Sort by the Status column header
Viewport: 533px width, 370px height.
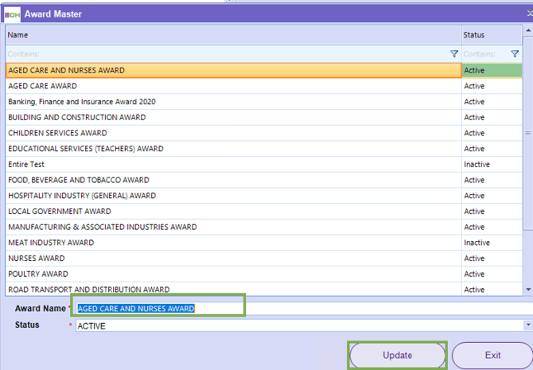pos(491,35)
